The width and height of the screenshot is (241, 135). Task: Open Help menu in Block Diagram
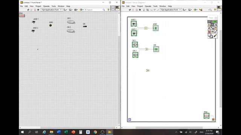pos(170,6)
